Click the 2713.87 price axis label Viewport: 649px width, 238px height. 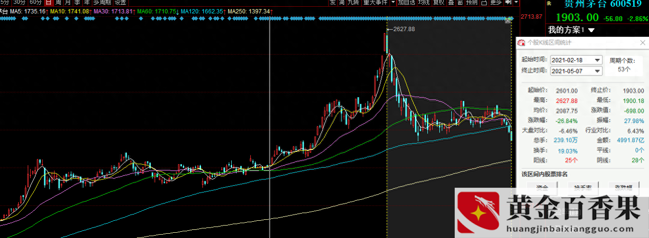(532, 16)
